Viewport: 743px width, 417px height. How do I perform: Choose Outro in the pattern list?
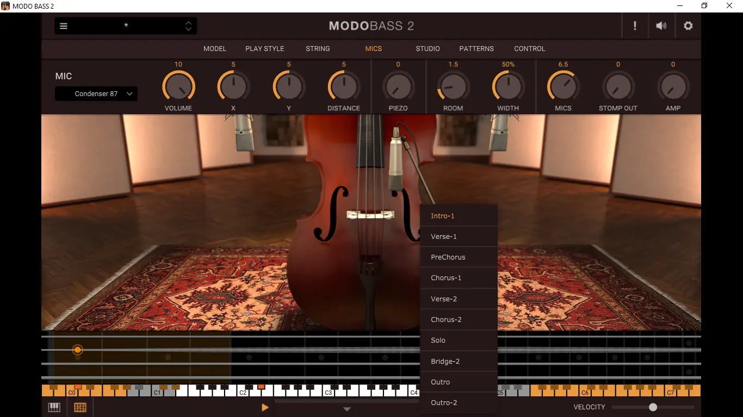point(459,382)
